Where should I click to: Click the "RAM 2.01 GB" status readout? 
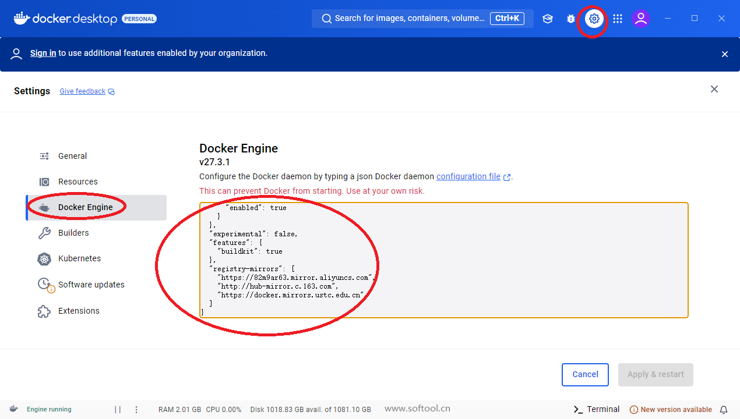(x=179, y=410)
